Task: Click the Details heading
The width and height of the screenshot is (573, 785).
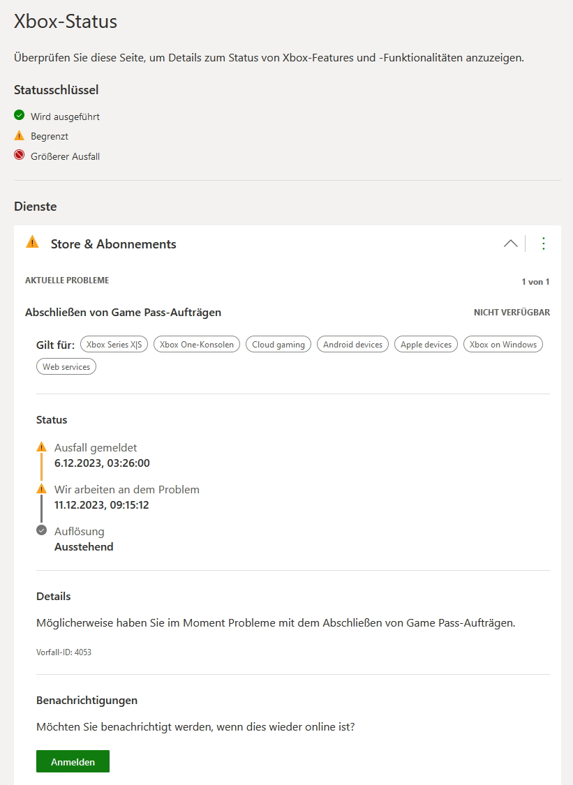Action: (x=53, y=597)
